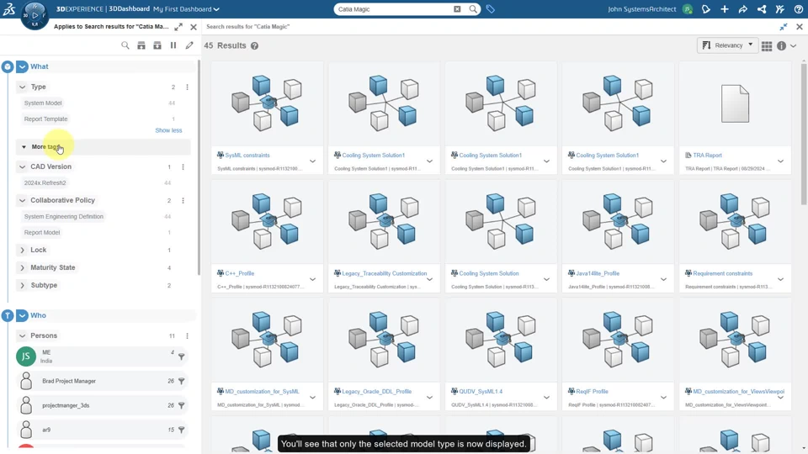Click the results list vertical scrollbar
The width and height of the screenshot is (808, 454).
pos(804,134)
